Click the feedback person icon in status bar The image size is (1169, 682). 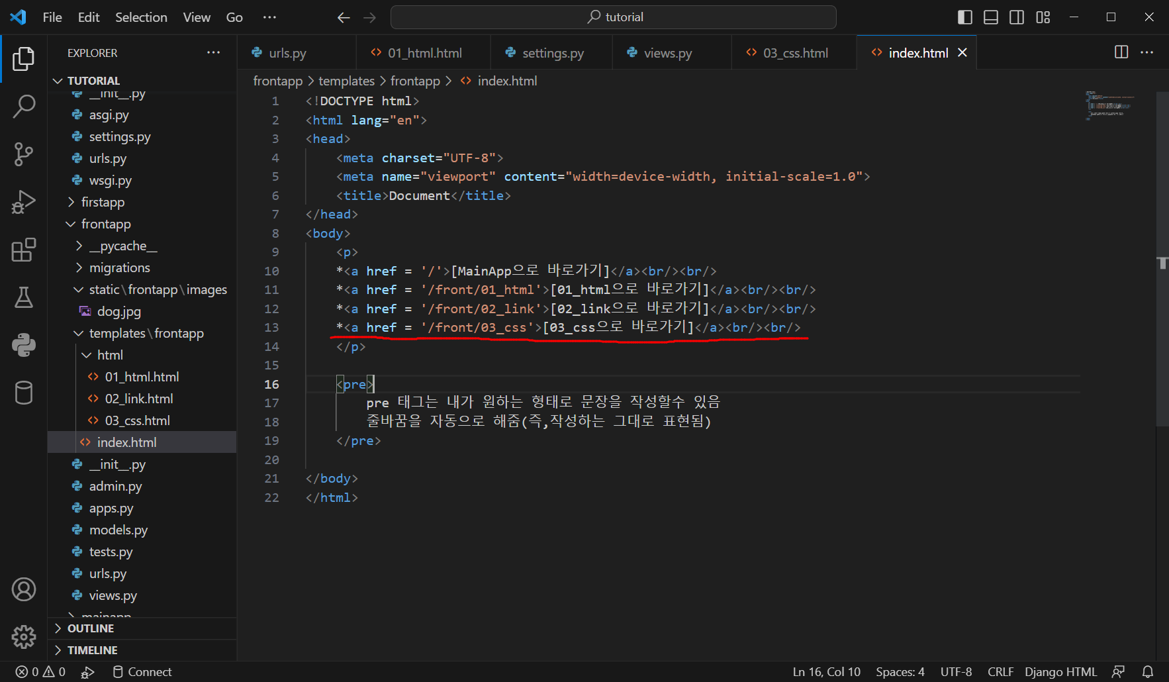click(x=1119, y=671)
